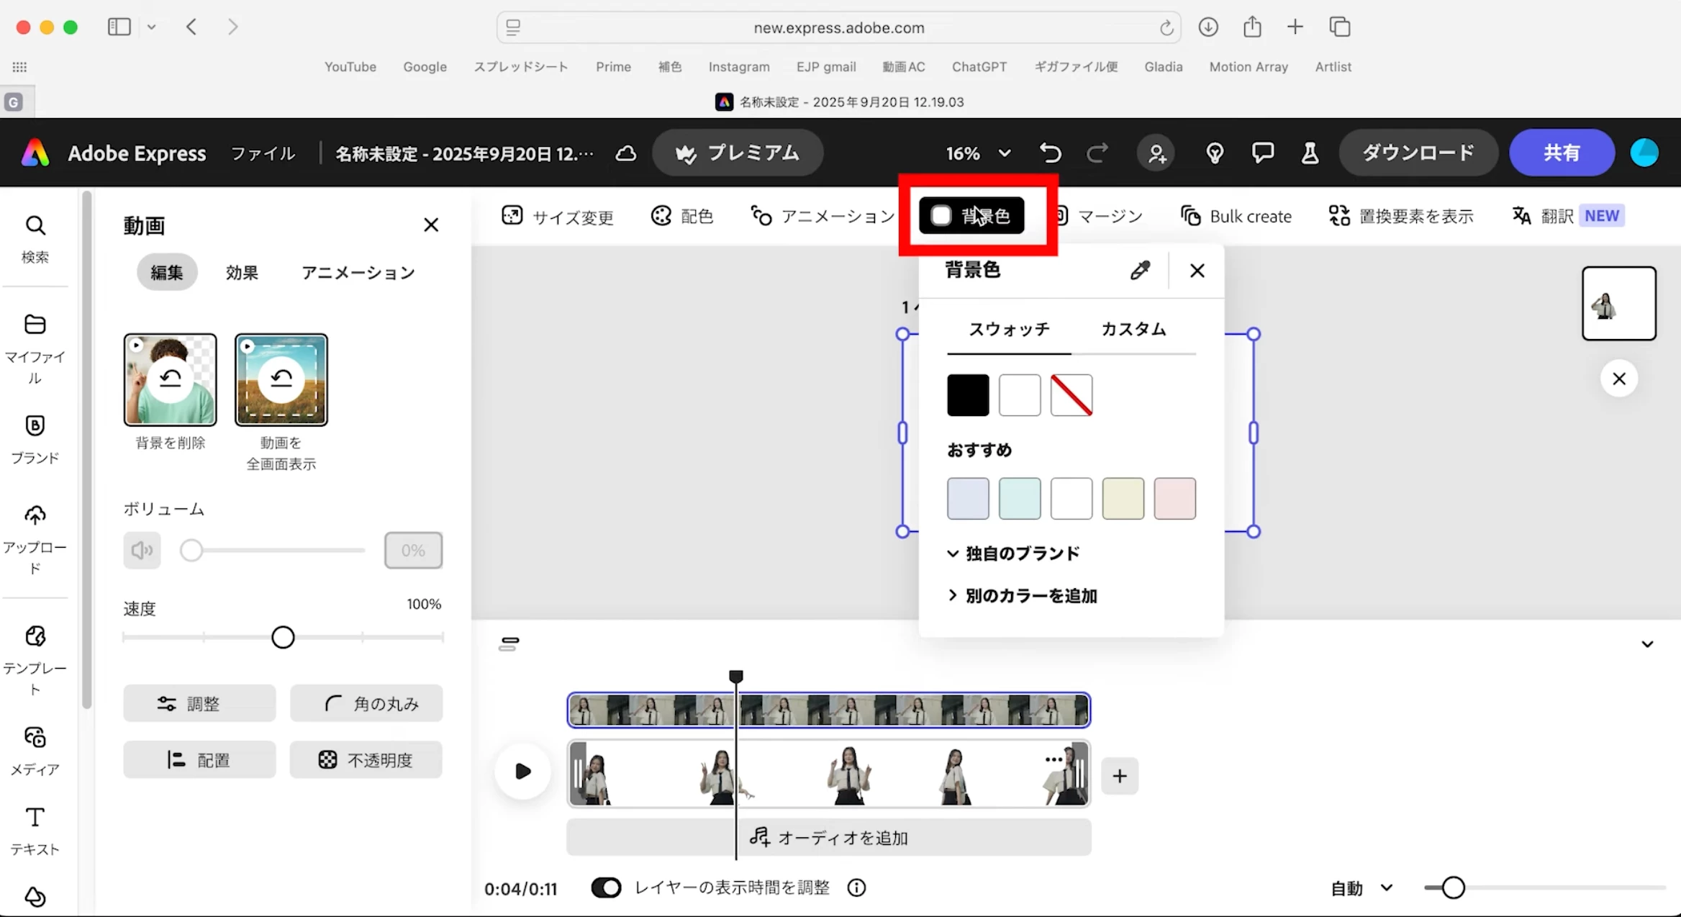Click the 速度 speed slider handle
This screenshot has height=917, width=1681.
click(283, 638)
